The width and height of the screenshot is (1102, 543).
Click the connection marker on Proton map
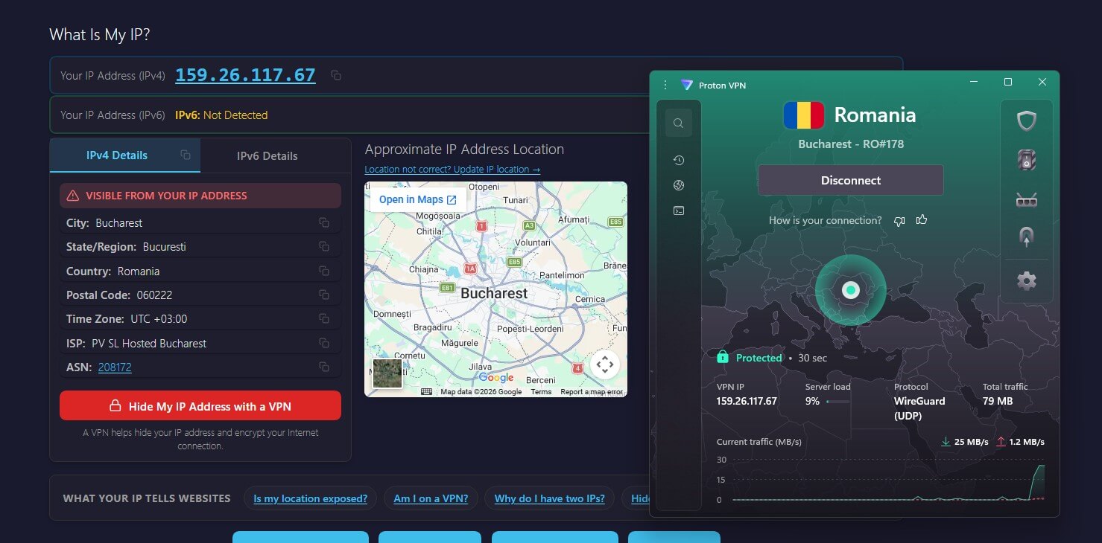coord(850,290)
